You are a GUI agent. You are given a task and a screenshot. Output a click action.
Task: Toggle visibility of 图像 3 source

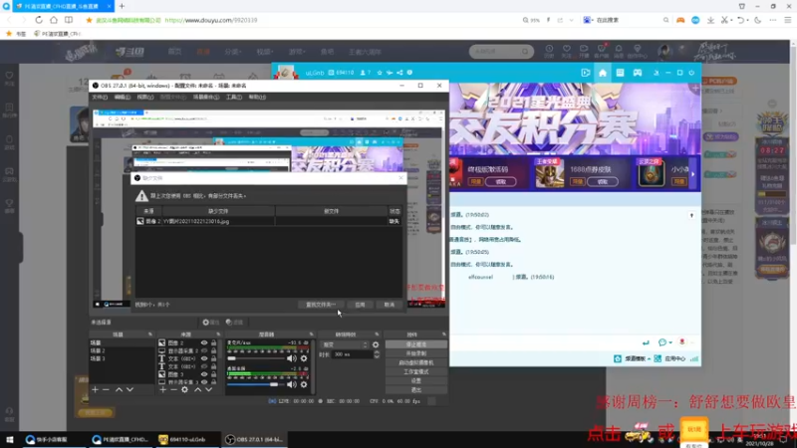pos(204,374)
